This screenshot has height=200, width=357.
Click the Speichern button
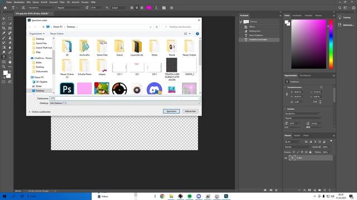click(x=171, y=111)
